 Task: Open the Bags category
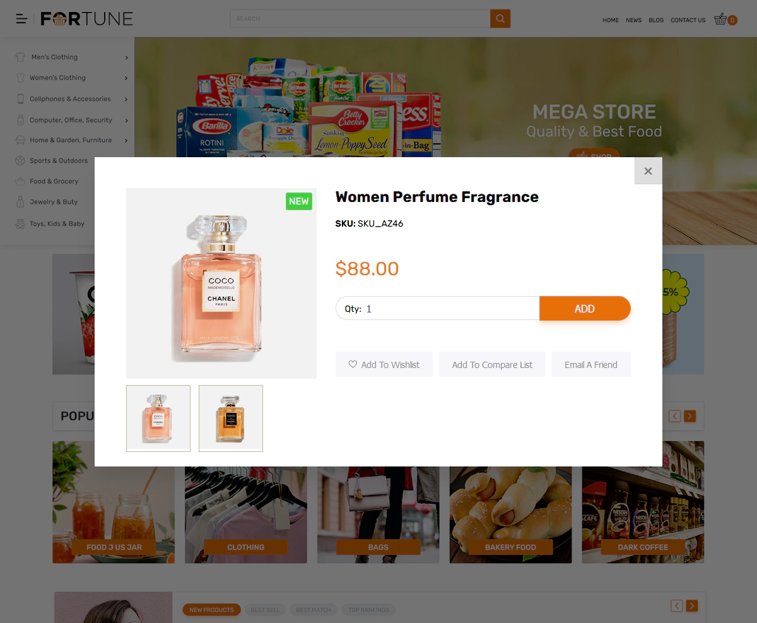tap(378, 547)
